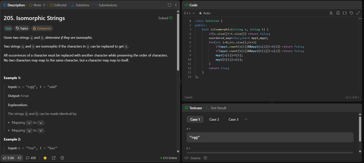The width and height of the screenshot is (364, 163).
Task: Click the Source help question-mark icon
Action: [x=205, y=158]
